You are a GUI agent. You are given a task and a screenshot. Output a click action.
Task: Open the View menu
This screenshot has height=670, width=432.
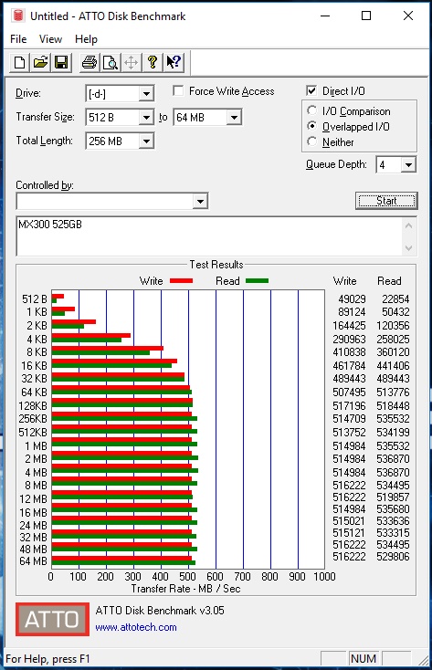pos(50,39)
